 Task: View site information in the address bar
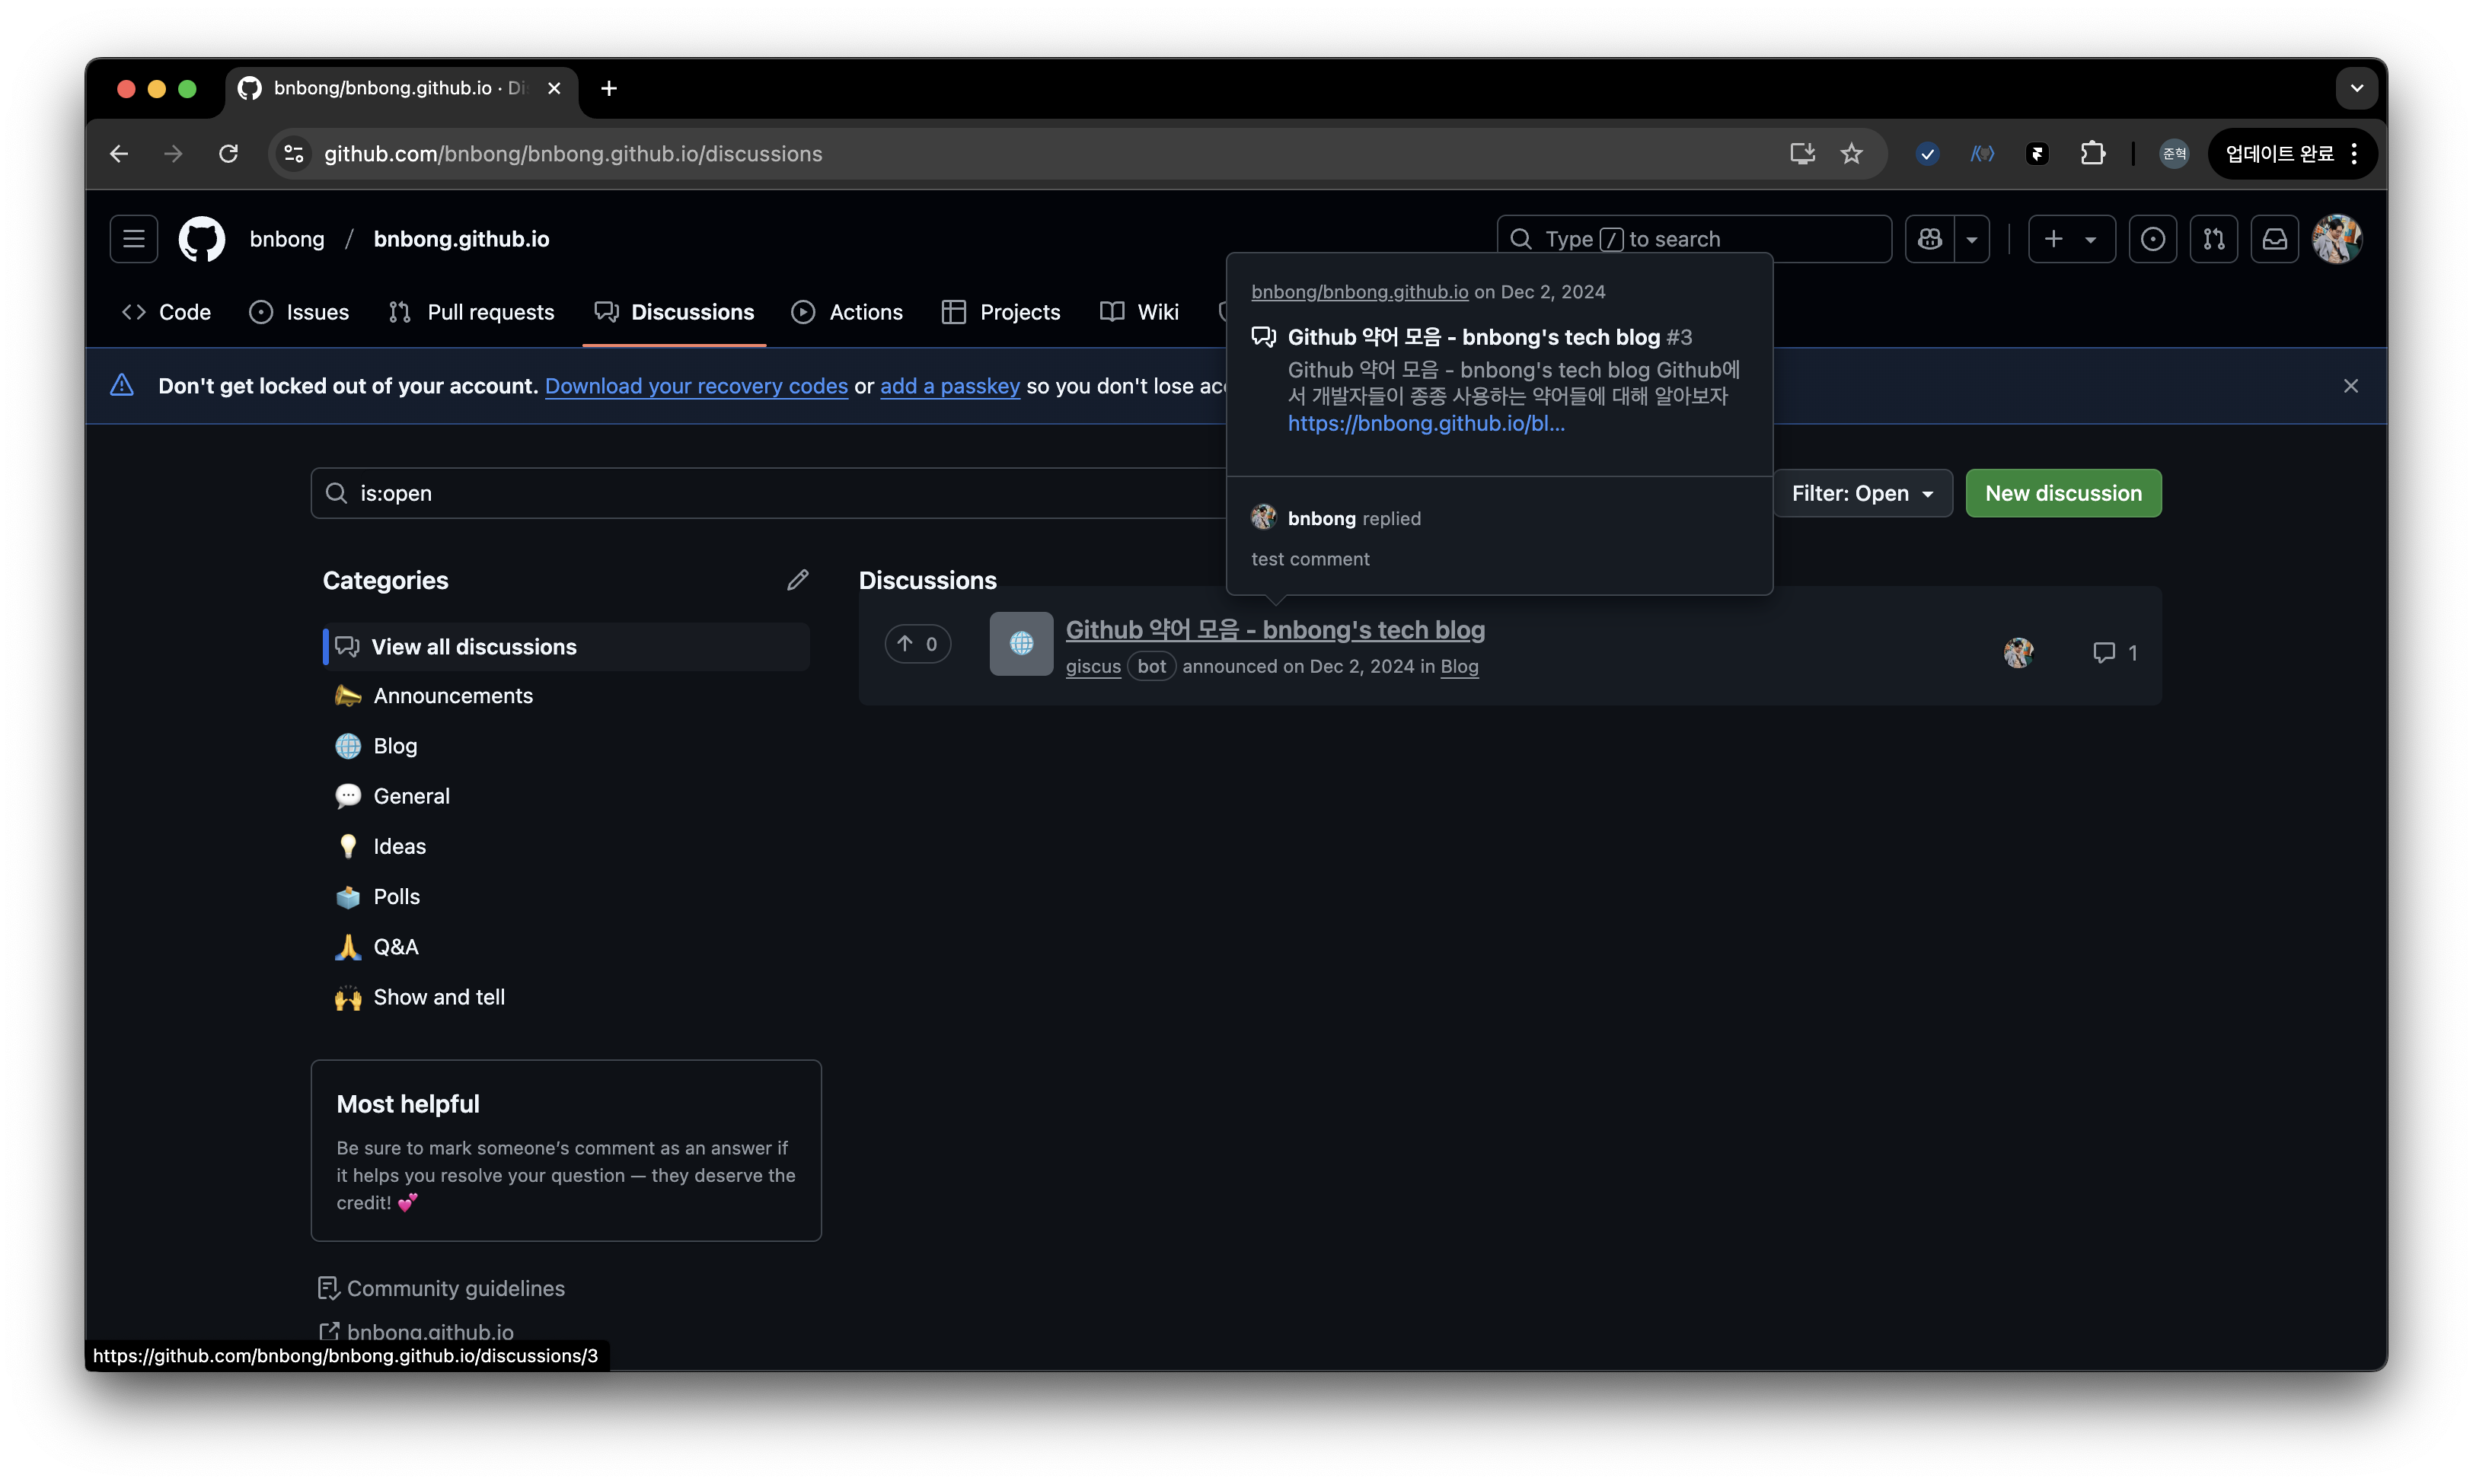coord(294,154)
